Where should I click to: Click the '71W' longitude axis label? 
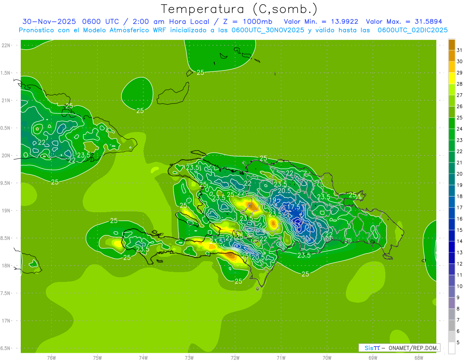tap(281, 358)
